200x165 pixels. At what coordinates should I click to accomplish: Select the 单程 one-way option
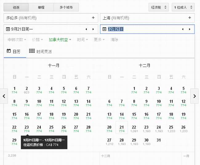[41, 7]
